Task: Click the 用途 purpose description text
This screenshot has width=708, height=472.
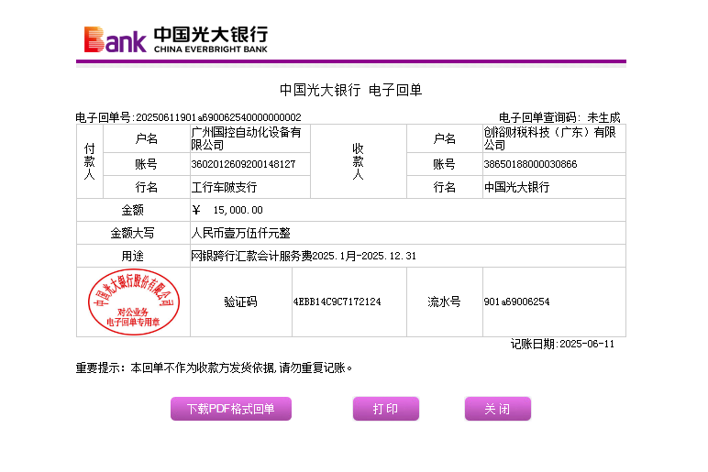Action: pos(304,256)
